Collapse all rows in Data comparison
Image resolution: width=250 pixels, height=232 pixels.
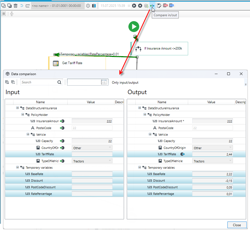[13, 82]
